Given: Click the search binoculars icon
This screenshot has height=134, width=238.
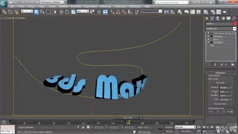Looking at the screenshot, I should pyautogui.click(x=191, y=2).
